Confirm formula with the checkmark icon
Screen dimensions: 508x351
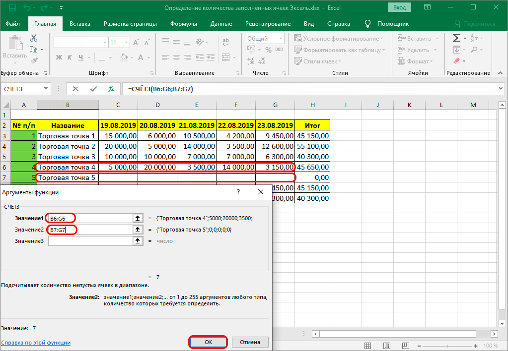tap(93, 89)
